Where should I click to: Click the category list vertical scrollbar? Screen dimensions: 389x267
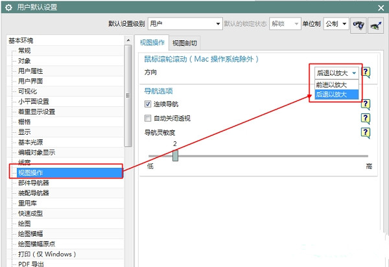pos(128,97)
